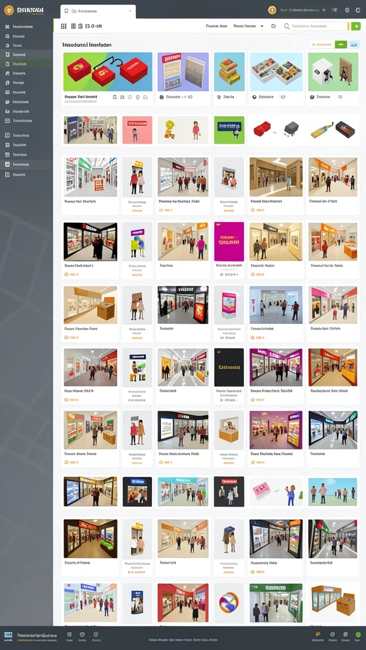Open the open display boxes thumbnail on light blue
The height and width of the screenshot is (650, 366).
[x=276, y=72]
